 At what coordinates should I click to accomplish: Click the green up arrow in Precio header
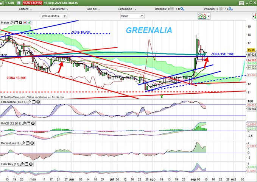[29, 22]
